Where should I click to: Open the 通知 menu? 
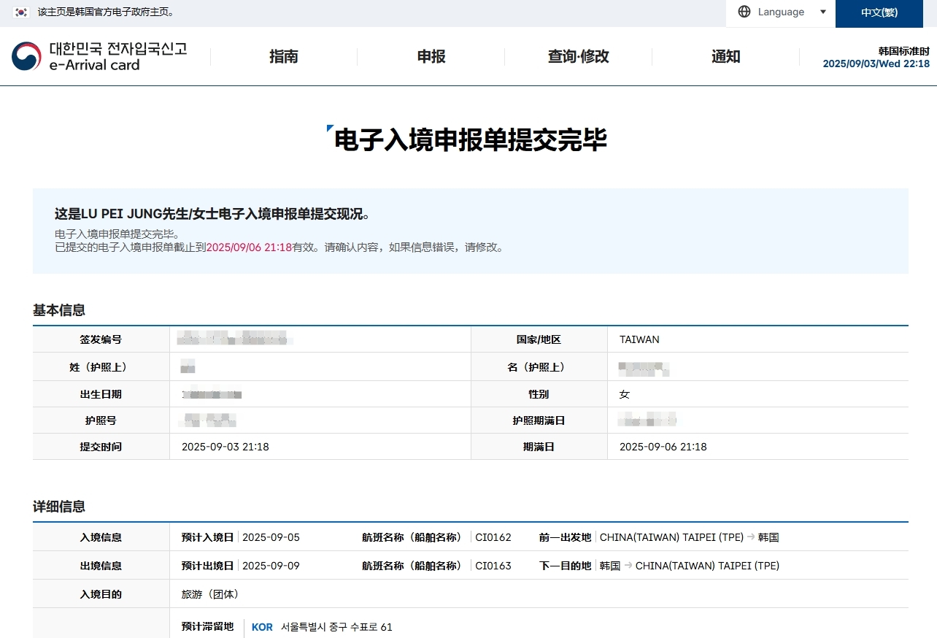click(726, 57)
